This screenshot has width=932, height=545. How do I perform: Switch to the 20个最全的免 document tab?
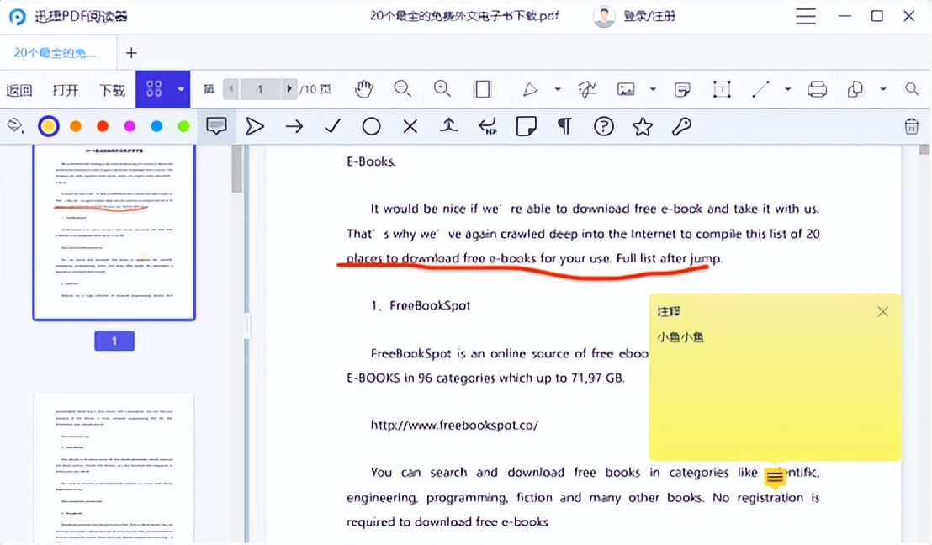pos(56,52)
